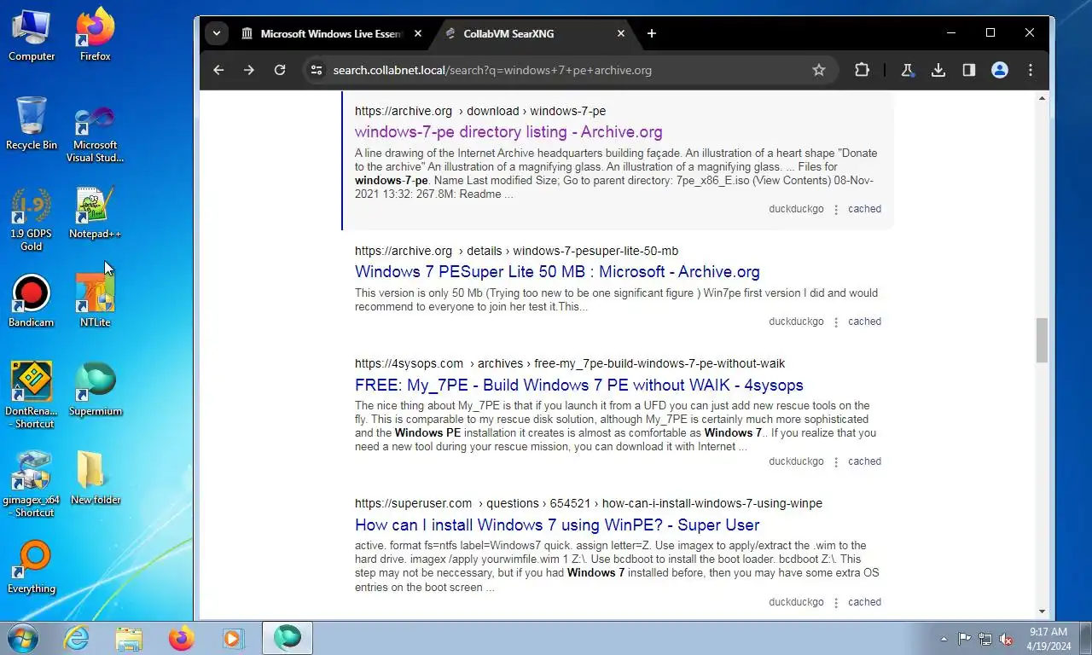This screenshot has width=1092, height=655.
Task: Open Windows 7 PESuper Lite 50 MB result
Action: point(557,272)
